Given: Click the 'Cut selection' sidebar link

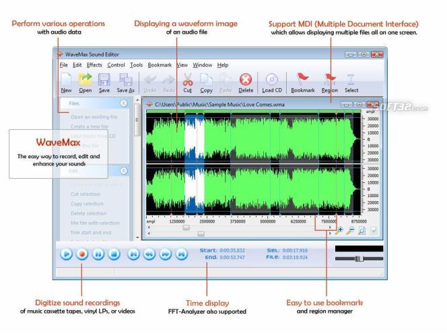Looking at the screenshot, I should click(85, 194).
